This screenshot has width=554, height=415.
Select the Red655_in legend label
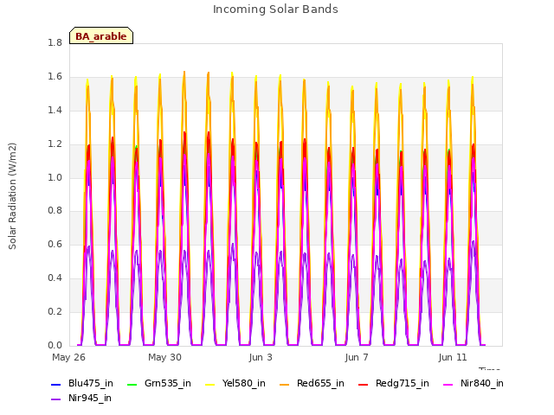click(x=320, y=384)
